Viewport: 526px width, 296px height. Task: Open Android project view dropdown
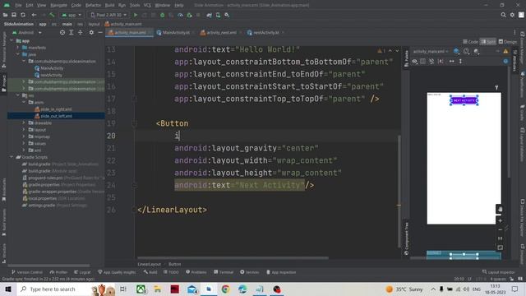click(26, 33)
